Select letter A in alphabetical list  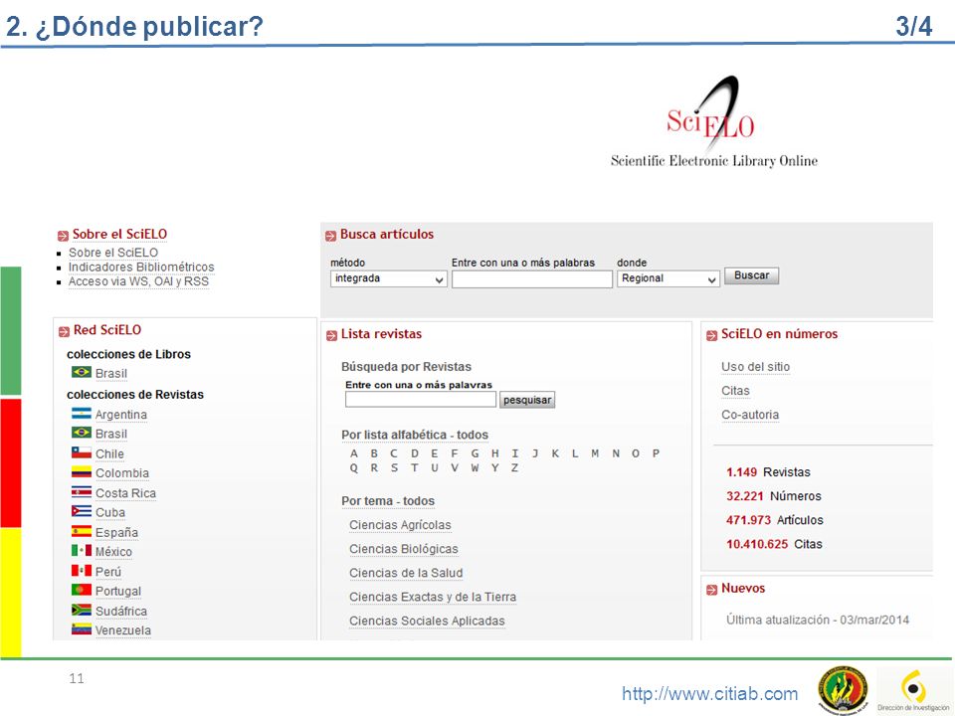tap(354, 453)
